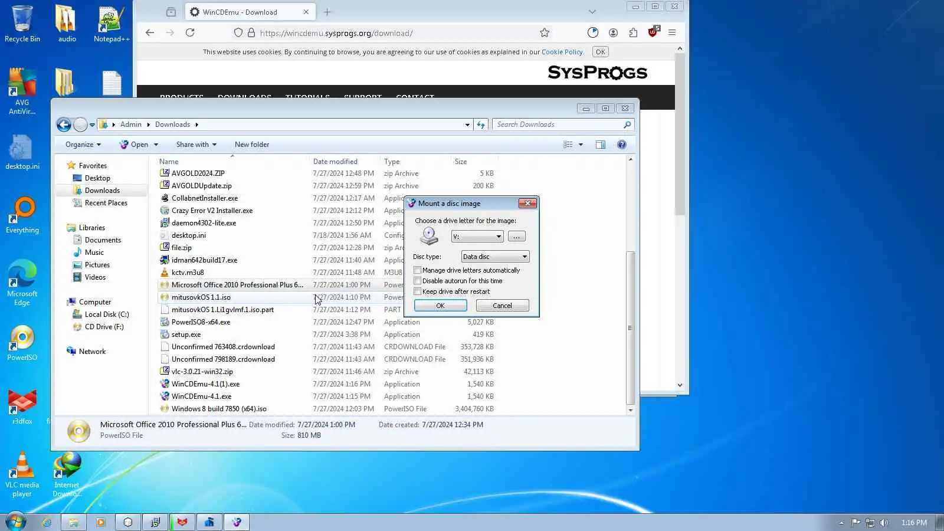944x531 pixels.
Task: Click New folder in Explorer toolbar
Action: [252, 145]
